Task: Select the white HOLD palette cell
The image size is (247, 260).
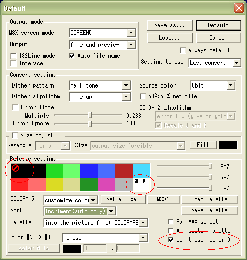Action: pyautogui.click(x=141, y=184)
